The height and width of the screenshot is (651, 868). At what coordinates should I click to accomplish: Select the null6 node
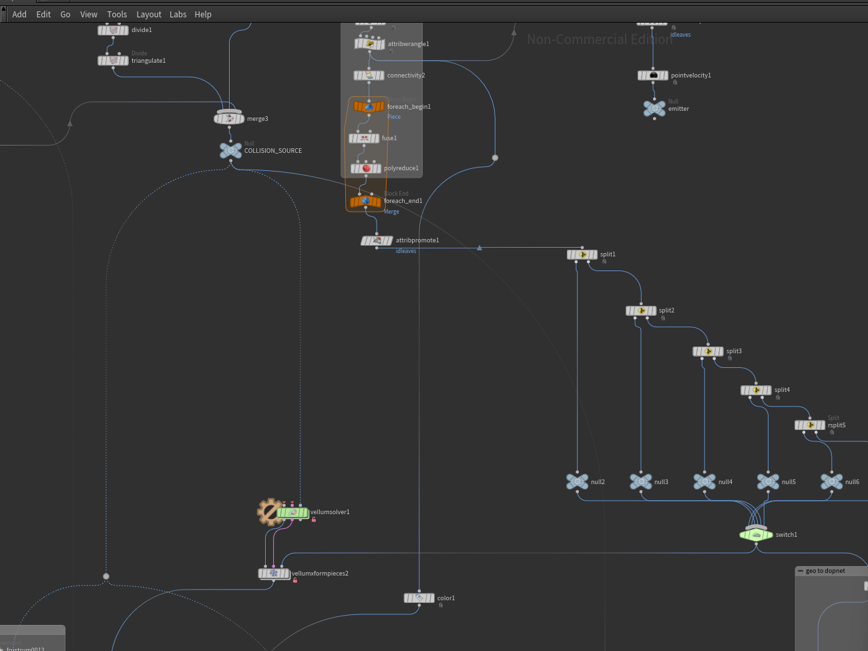pyautogui.click(x=832, y=481)
